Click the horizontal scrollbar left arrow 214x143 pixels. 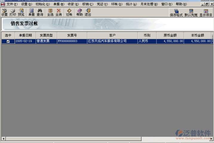coord(3,139)
